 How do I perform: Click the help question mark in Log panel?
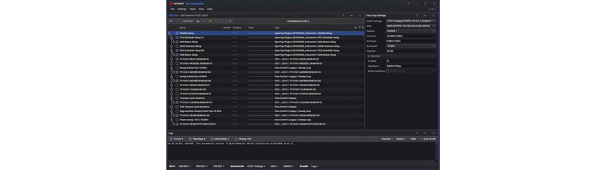417,133
